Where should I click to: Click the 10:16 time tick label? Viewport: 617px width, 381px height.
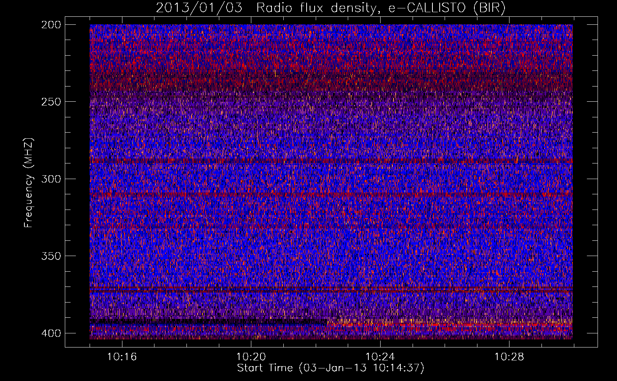coord(122,357)
